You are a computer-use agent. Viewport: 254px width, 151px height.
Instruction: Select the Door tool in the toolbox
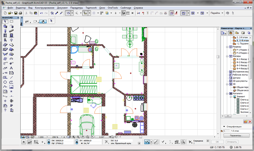11,36
